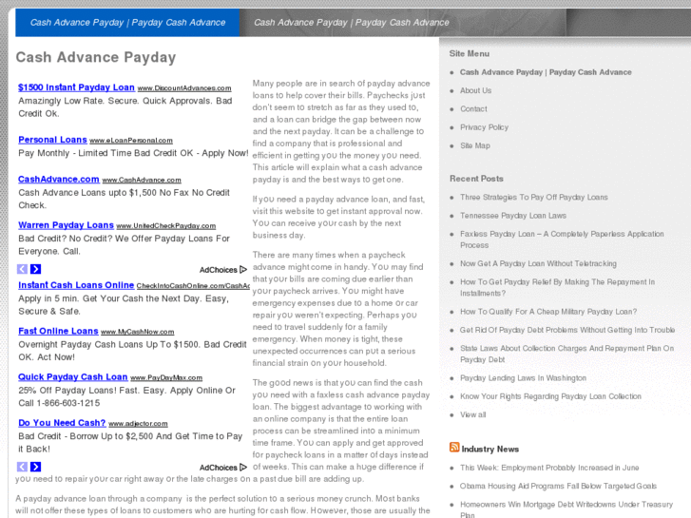Click the www.CashAdvance.com URL

tap(142, 181)
